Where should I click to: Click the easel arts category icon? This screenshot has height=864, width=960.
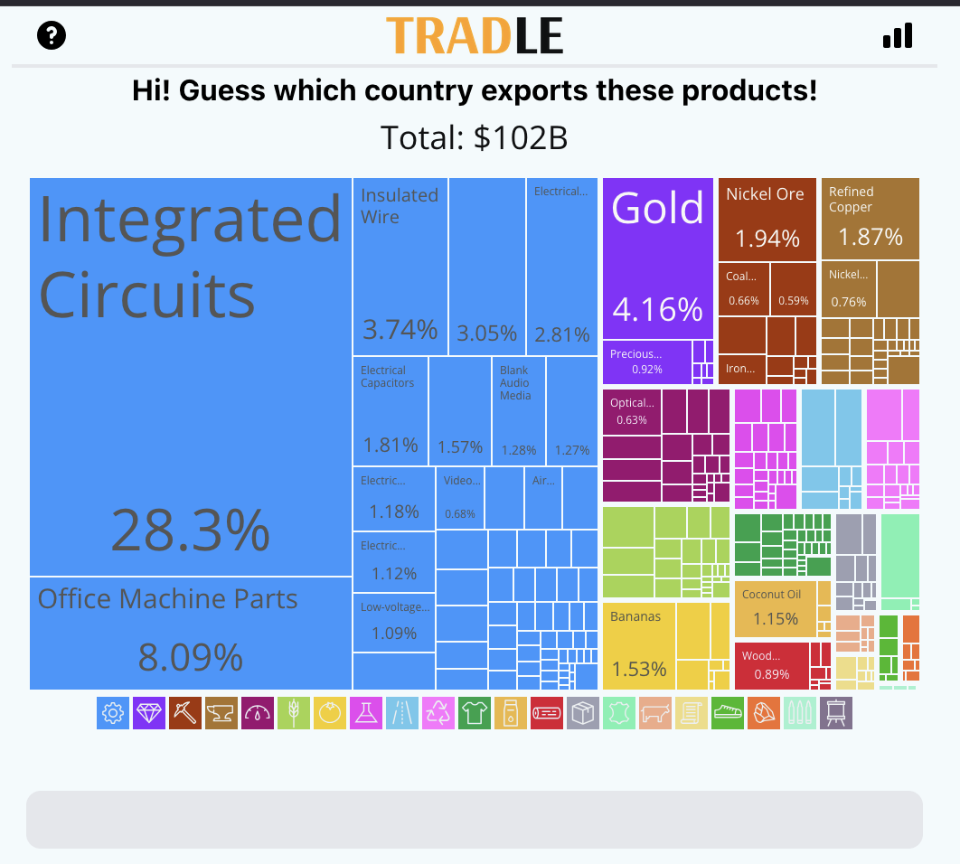[836, 713]
